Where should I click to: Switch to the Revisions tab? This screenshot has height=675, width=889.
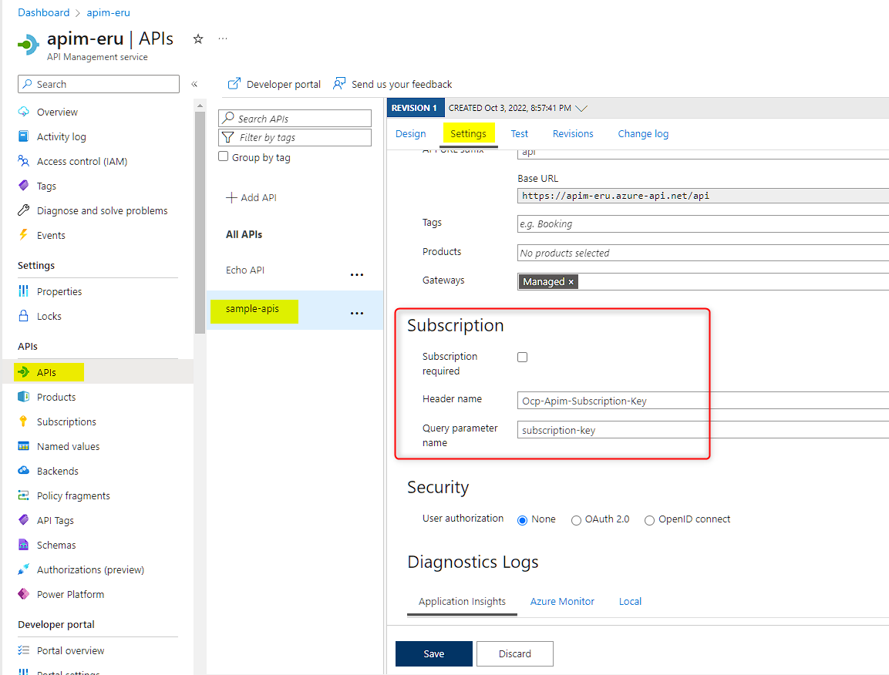[573, 134]
